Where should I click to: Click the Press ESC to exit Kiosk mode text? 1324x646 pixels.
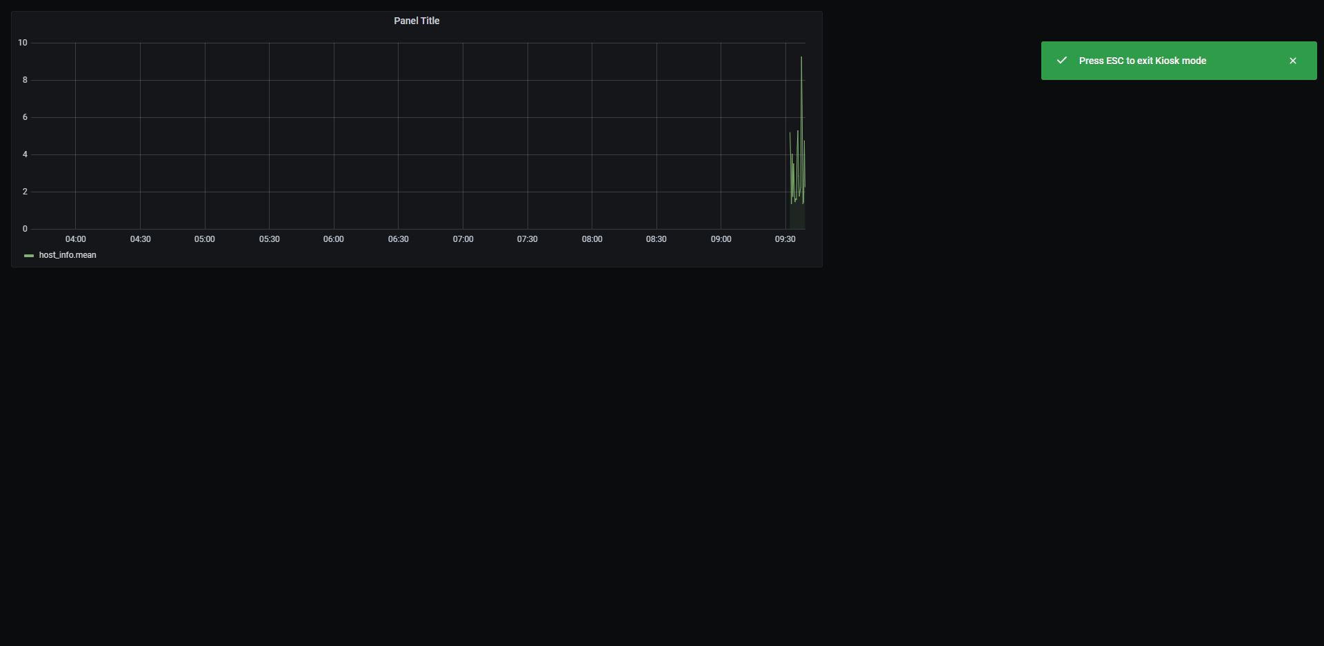1143,61
